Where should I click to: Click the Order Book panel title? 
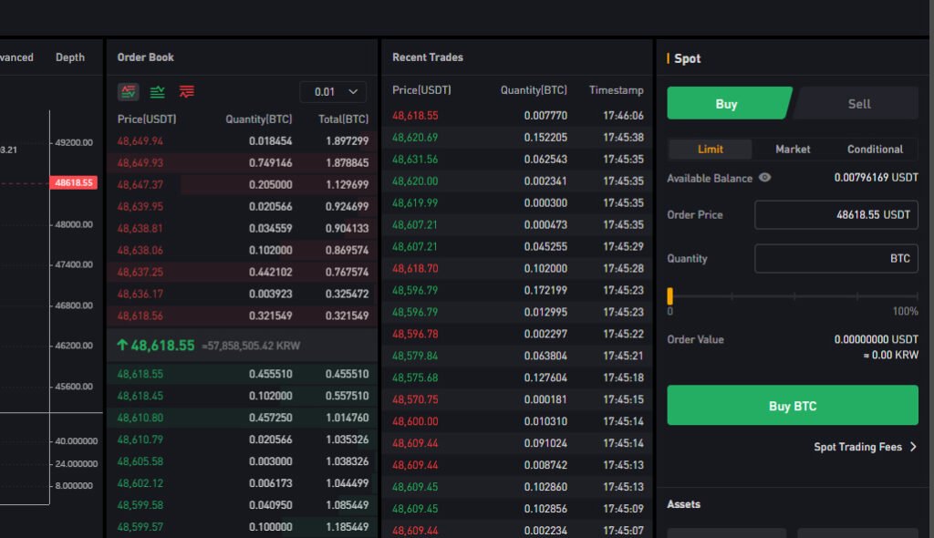(145, 57)
